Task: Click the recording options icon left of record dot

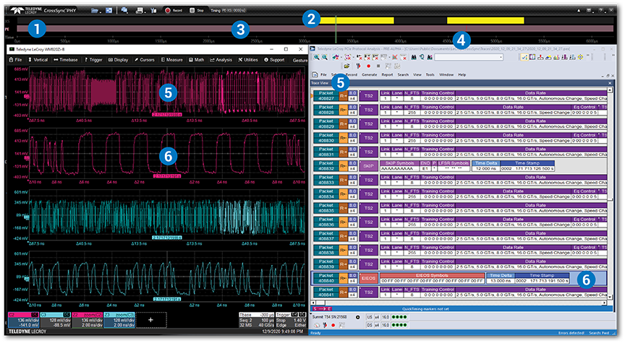Action: (359, 66)
